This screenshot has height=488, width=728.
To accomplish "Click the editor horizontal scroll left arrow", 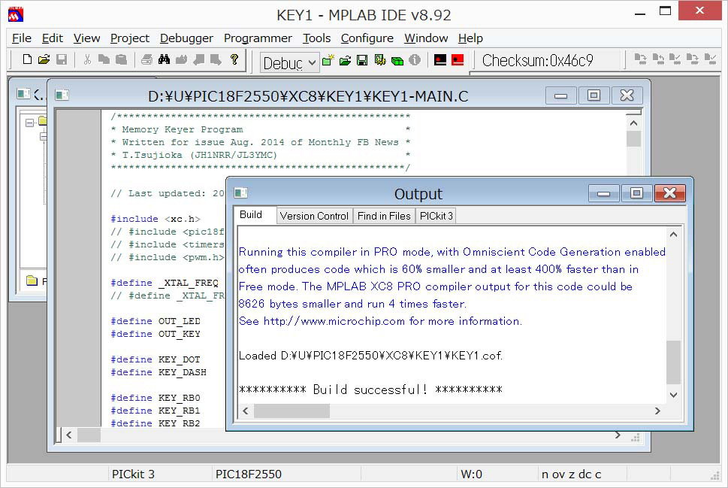I will point(68,435).
